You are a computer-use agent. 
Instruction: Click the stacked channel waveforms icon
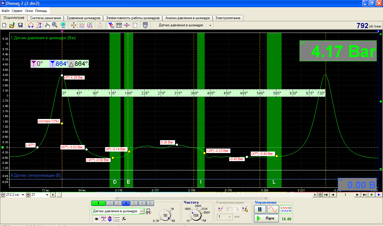(82, 25)
